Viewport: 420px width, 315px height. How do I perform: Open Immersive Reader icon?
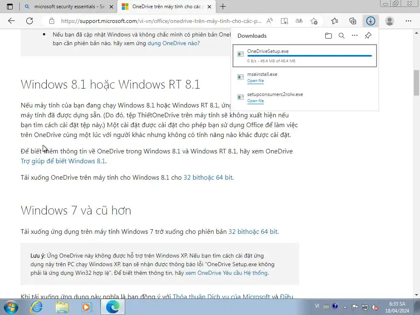click(284, 21)
